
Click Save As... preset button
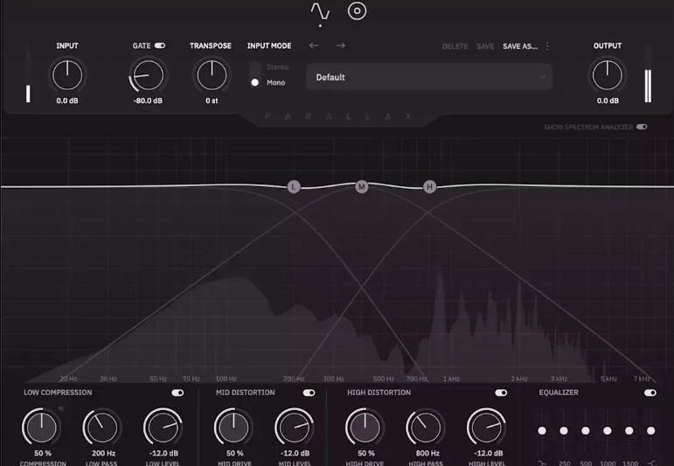click(x=520, y=46)
